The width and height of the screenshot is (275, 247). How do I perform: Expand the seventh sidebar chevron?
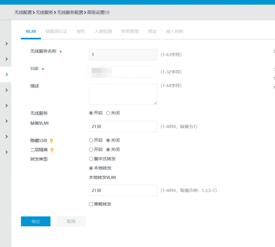point(6,136)
